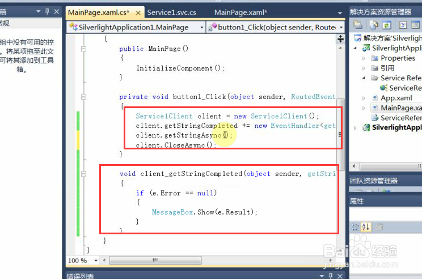Click the Properties folder icon in tree
This screenshot has width=422, height=279.
374,58
